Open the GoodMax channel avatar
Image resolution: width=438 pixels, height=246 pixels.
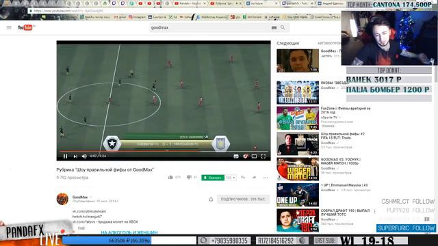coord(62,199)
